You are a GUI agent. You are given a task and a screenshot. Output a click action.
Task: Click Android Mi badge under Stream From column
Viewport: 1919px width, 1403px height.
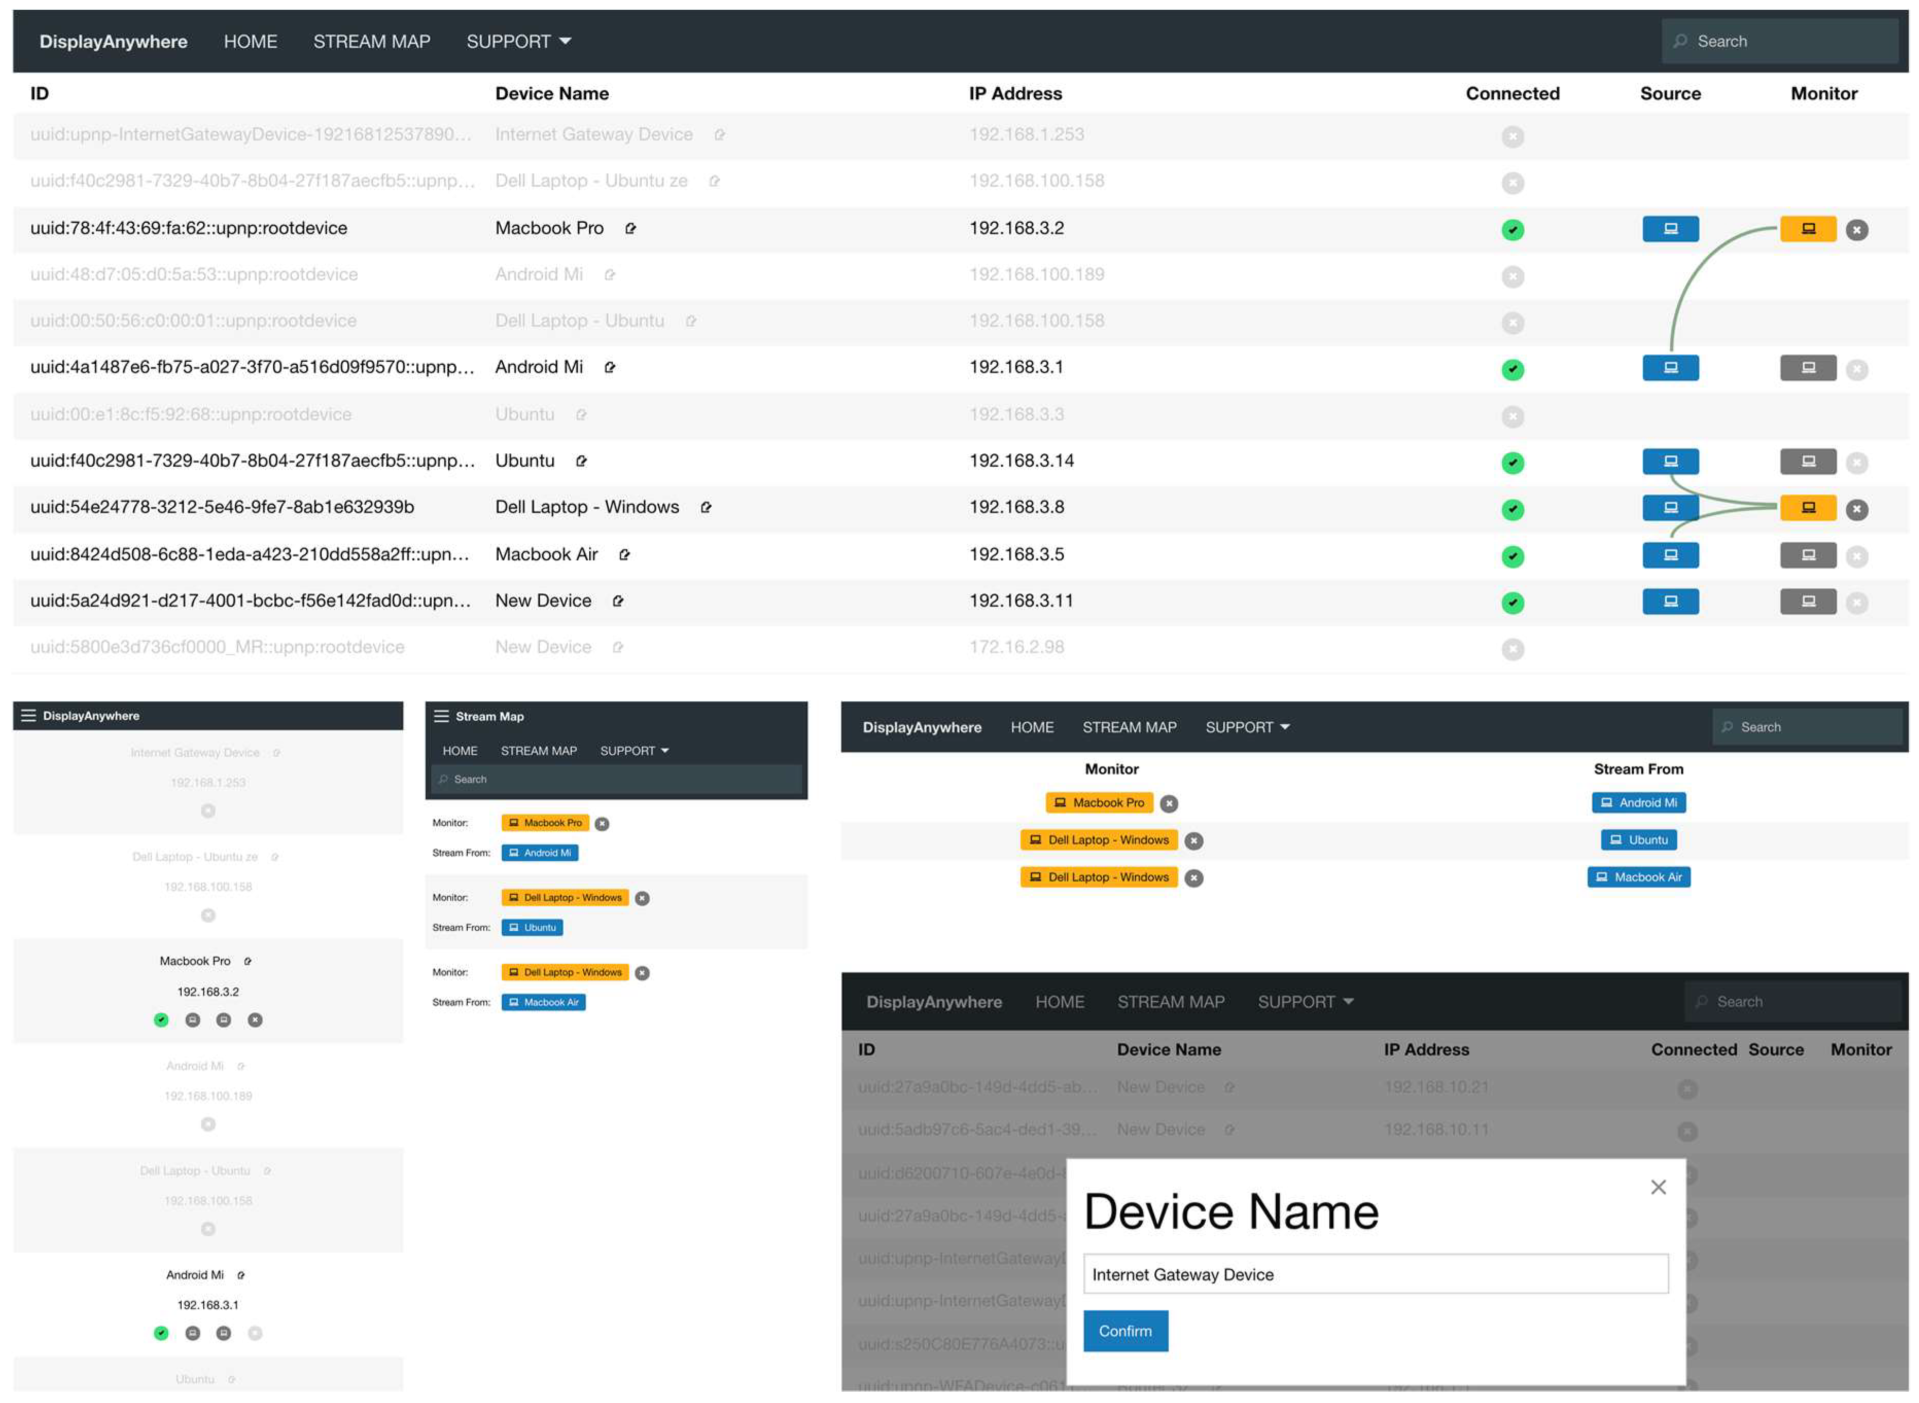point(1638,803)
